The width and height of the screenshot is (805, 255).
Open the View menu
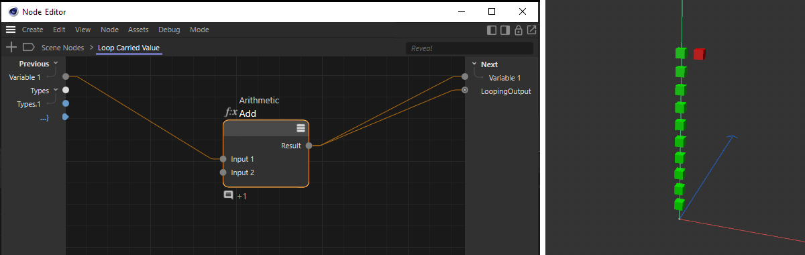coord(83,30)
